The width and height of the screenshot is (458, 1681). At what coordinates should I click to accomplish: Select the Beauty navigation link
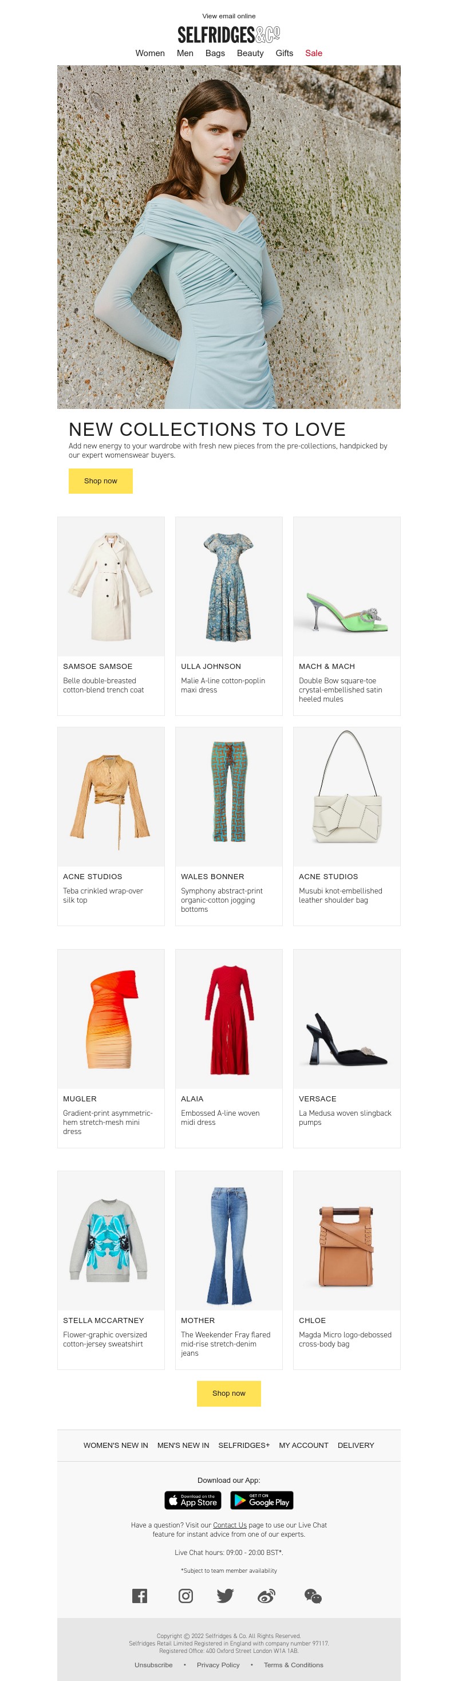[x=250, y=53]
